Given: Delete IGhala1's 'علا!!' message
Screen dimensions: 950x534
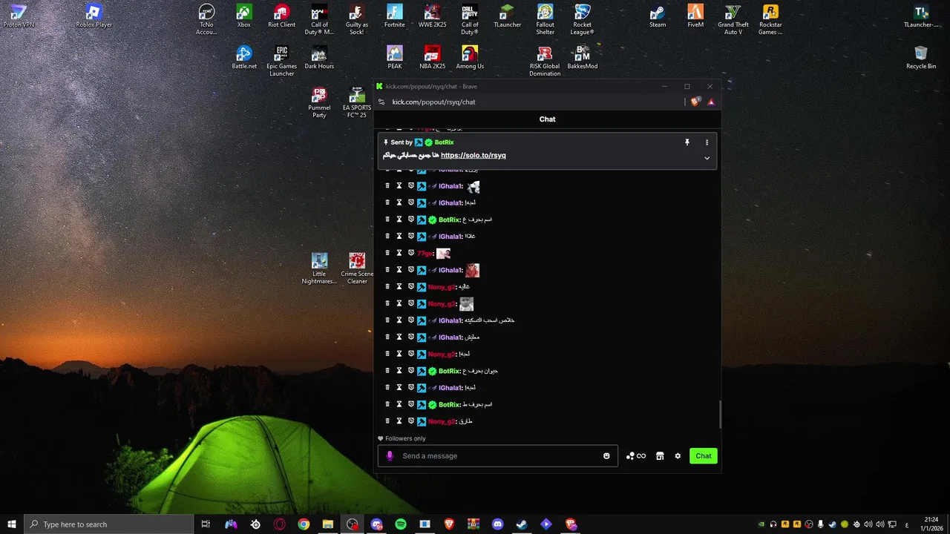Looking at the screenshot, I should 387,236.
